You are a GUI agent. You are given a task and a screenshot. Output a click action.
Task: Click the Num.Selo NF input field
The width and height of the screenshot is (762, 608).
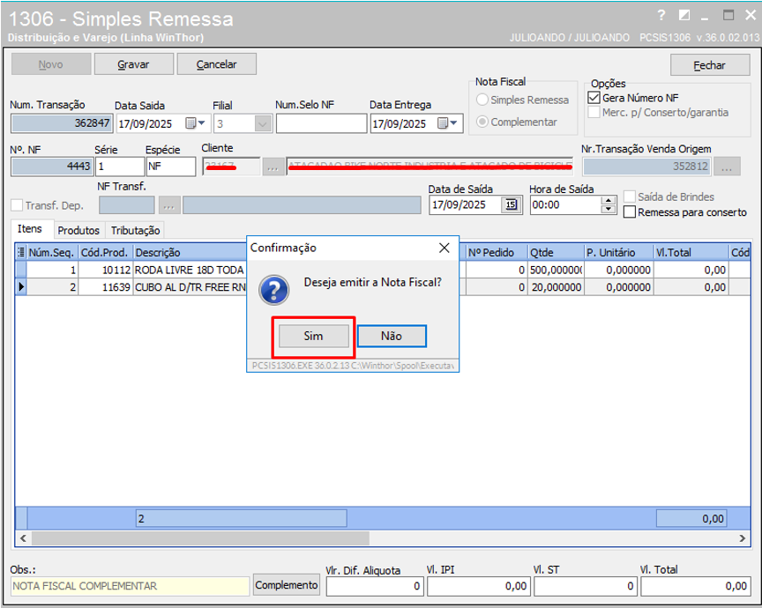tap(321, 123)
